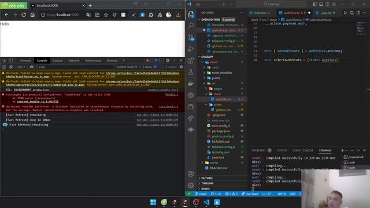Image resolution: width=370 pixels, height=208 pixels.
Task: Open Run and Debug view in VS Code
Action: tap(191, 49)
